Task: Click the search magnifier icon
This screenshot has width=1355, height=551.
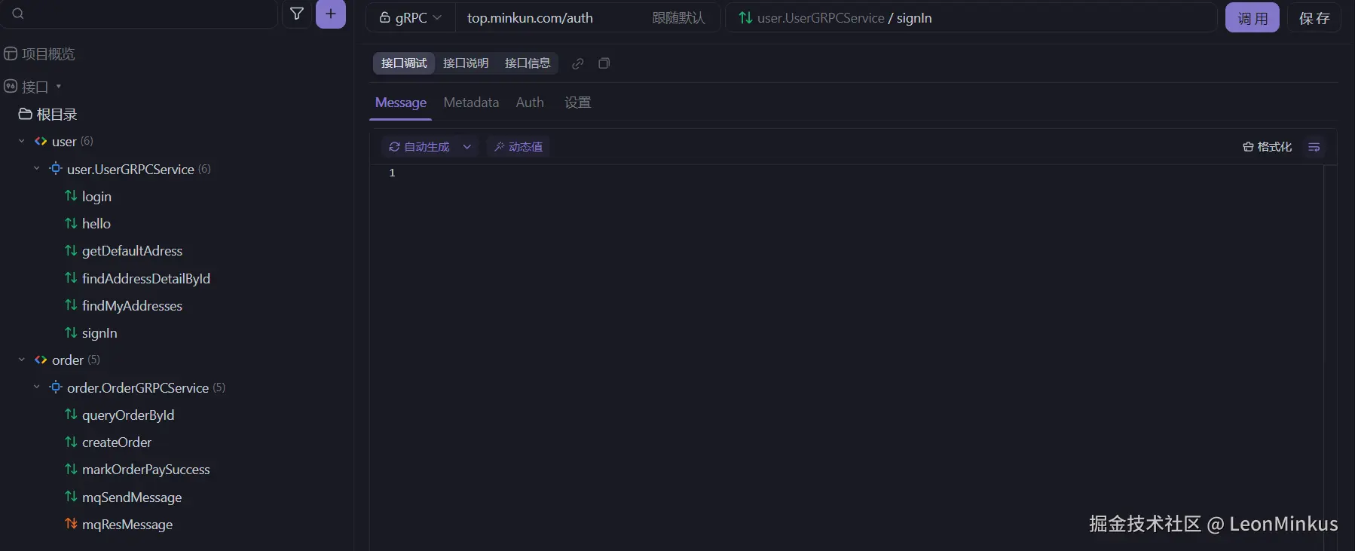Action: 18,14
